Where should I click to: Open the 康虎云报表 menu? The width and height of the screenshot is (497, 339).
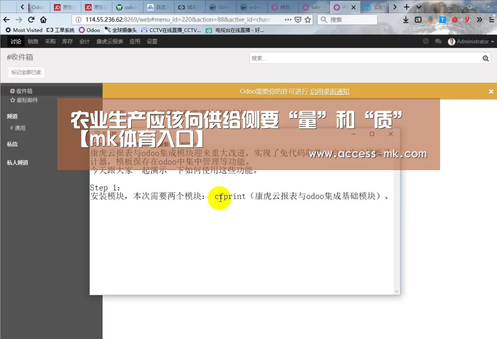point(110,41)
